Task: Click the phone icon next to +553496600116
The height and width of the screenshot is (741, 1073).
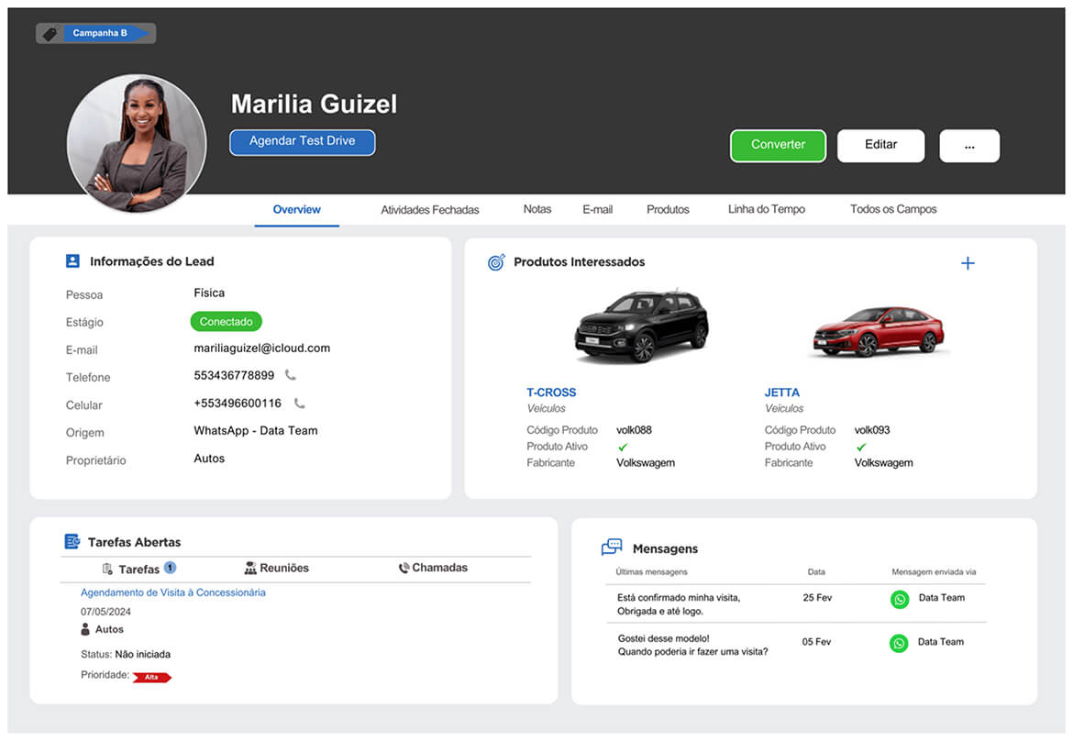Action: point(300,403)
